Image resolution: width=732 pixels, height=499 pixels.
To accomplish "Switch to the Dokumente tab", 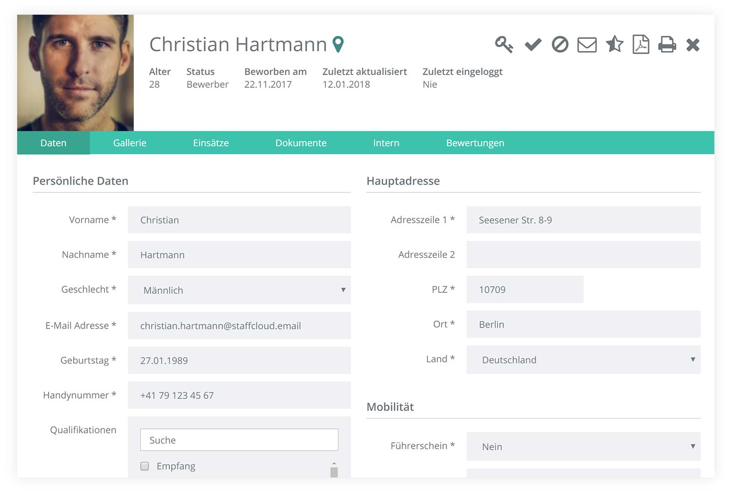I will pyautogui.click(x=301, y=143).
